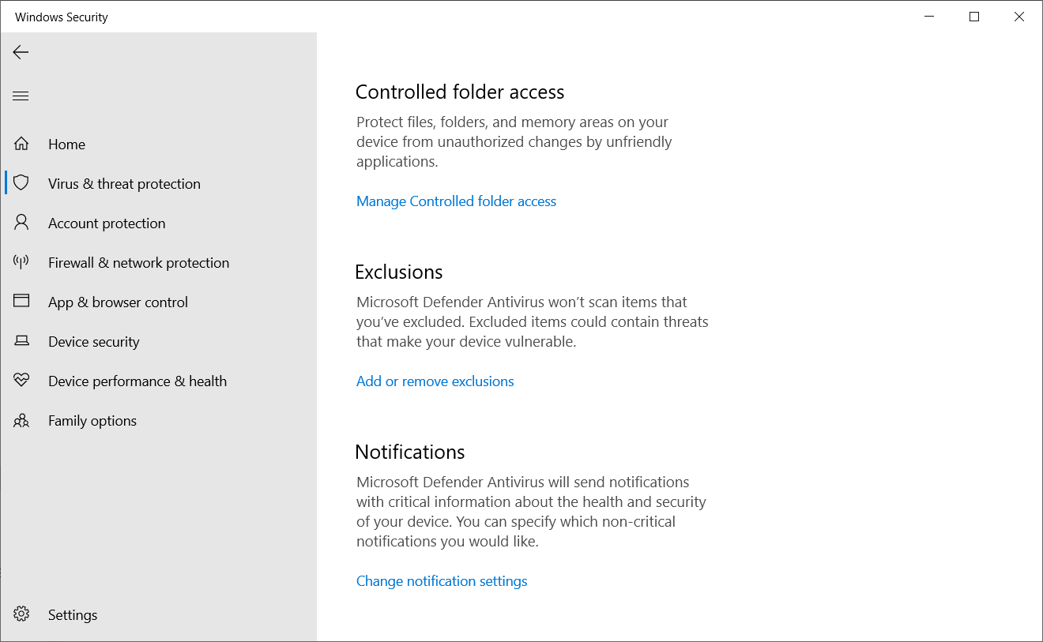The image size is (1043, 642).
Task: Click the back arrow icon
Action: coord(21,52)
